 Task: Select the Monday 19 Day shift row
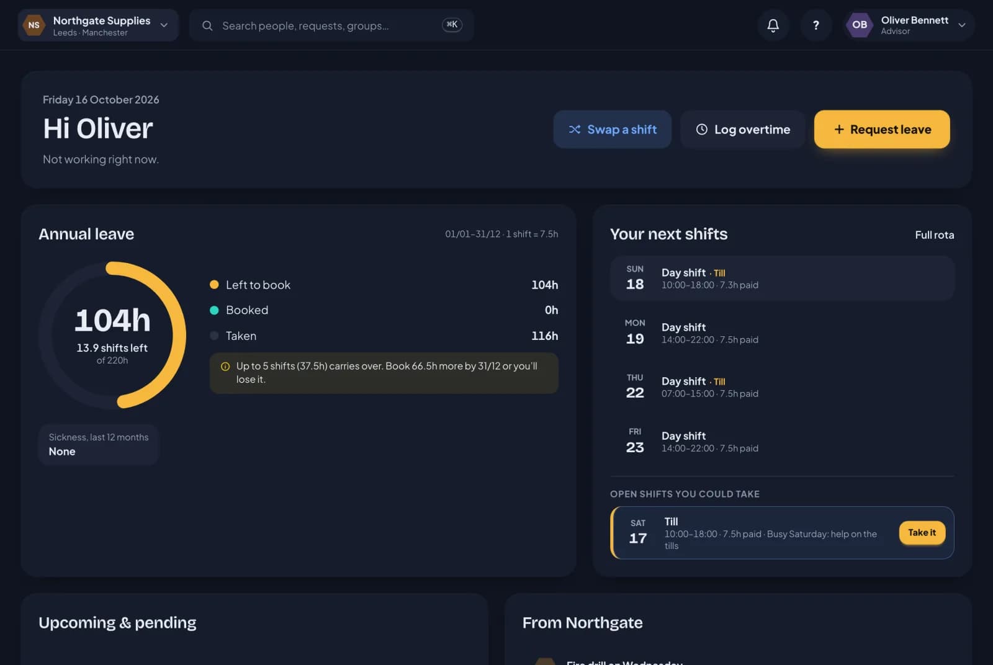click(782, 332)
